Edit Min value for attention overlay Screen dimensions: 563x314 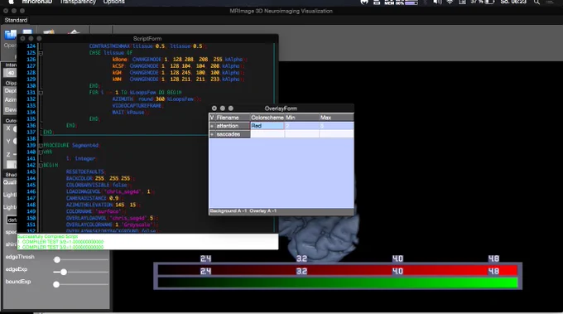[x=301, y=126]
